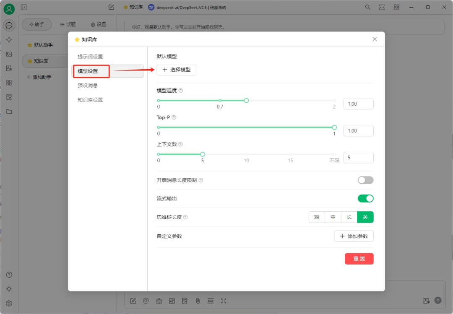This screenshot has height=314, width=453.
Task: Click the Top-P slider handle
Action: click(x=334, y=127)
